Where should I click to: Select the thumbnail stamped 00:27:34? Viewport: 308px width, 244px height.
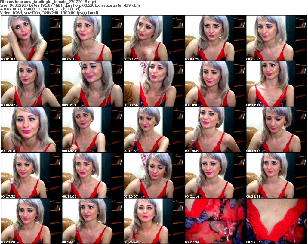[x=215, y=221]
